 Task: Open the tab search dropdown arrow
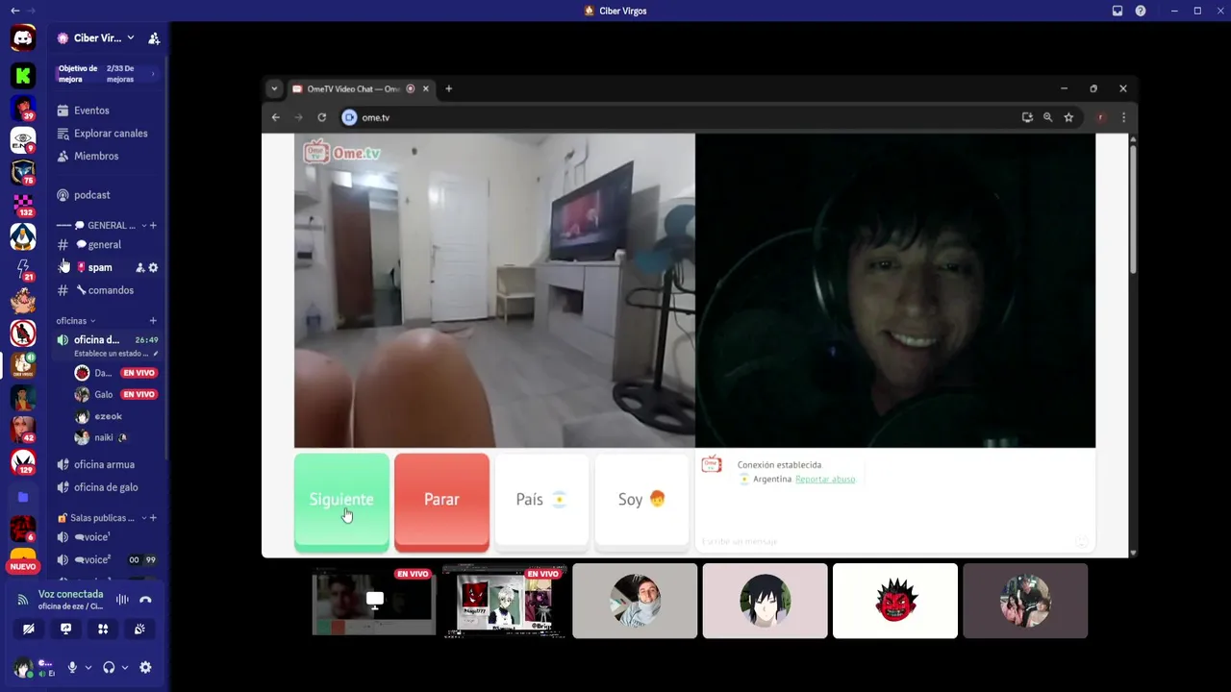point(274,88)
